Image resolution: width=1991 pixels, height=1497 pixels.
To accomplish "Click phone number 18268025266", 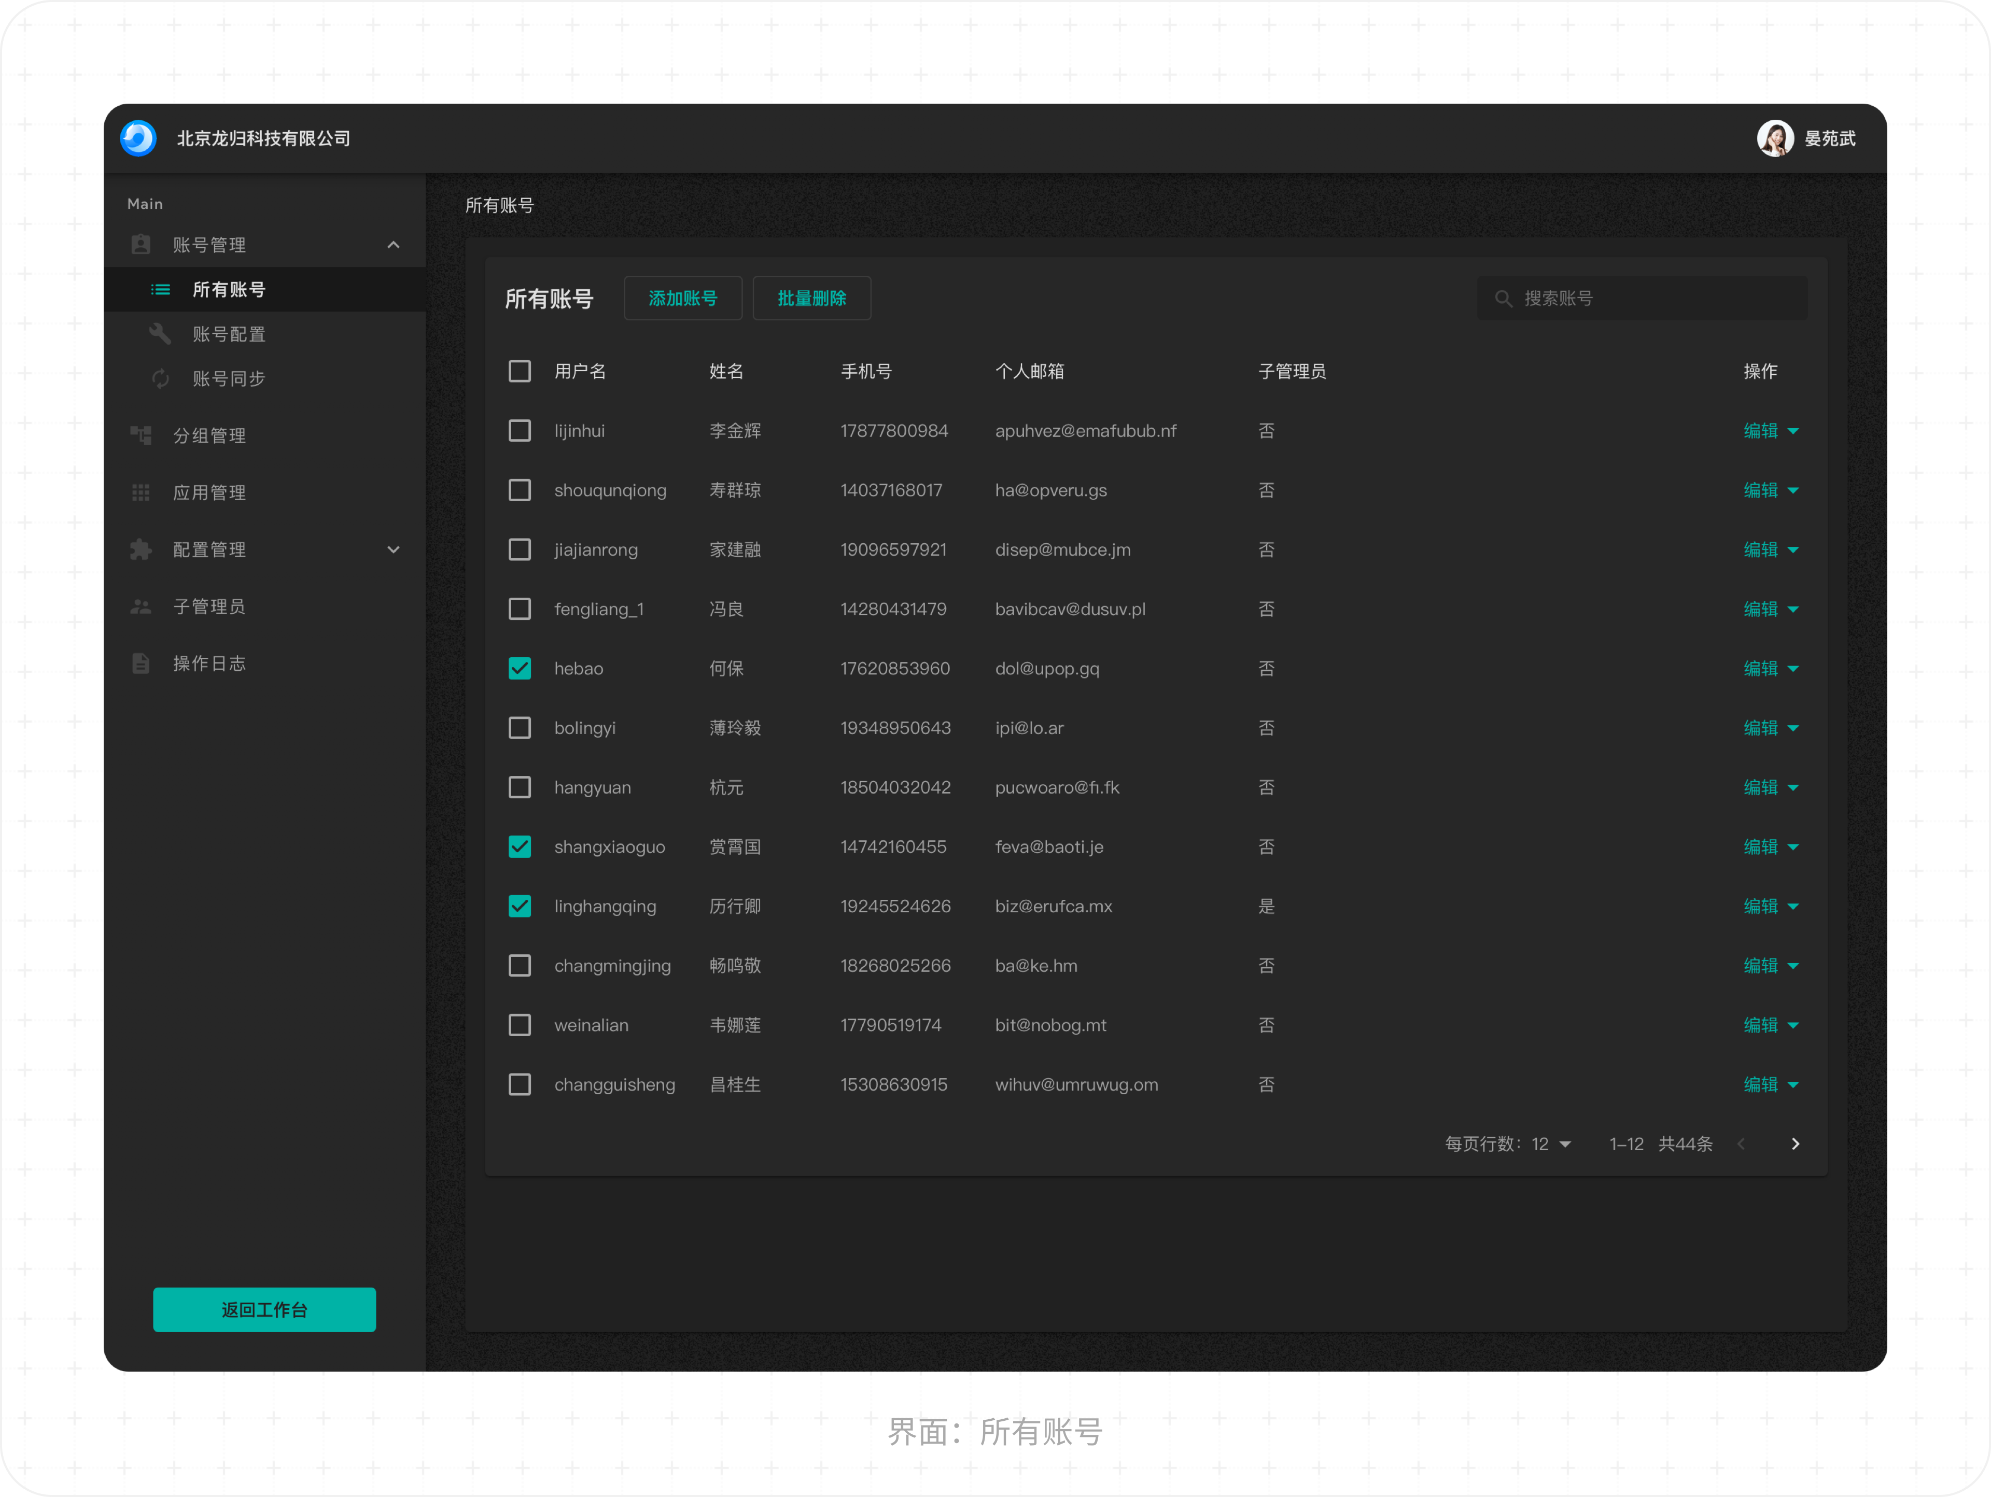I will click(x=895, y=965).
